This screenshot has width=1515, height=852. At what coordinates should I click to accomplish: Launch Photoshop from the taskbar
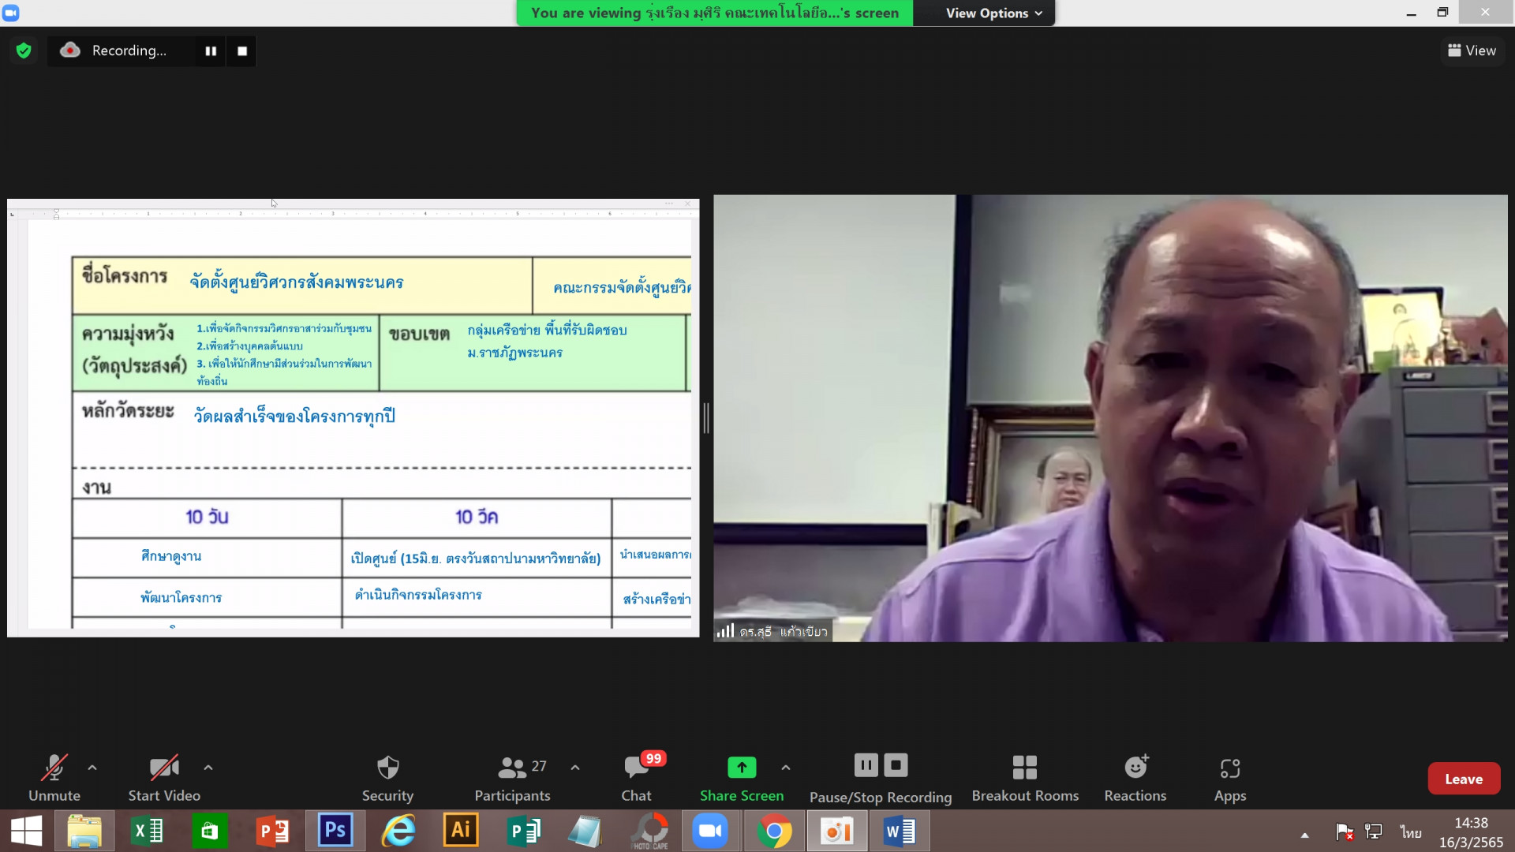pyautogui.click(x=335, y=831)
